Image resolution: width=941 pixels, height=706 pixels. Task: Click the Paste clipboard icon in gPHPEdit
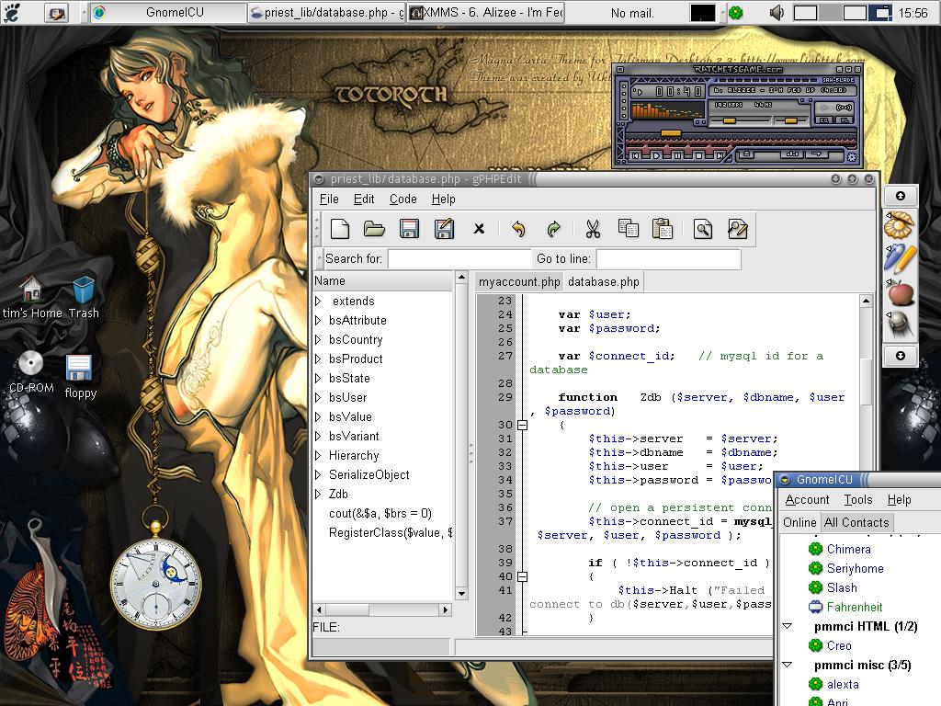tap(663, 229)
